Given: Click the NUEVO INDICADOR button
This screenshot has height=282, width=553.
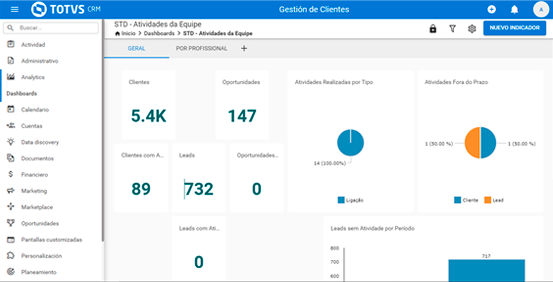Looking at the screenshot, I should pos(515,28).
